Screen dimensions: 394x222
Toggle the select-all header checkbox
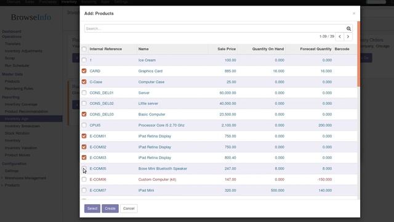coord(84,49)
